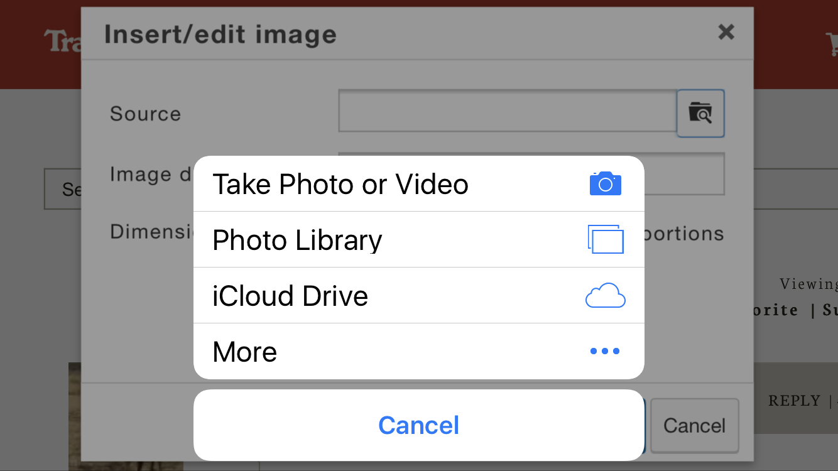
Task: Tap the iCloud Drive cloud icon
Action: tap(606, 295)
